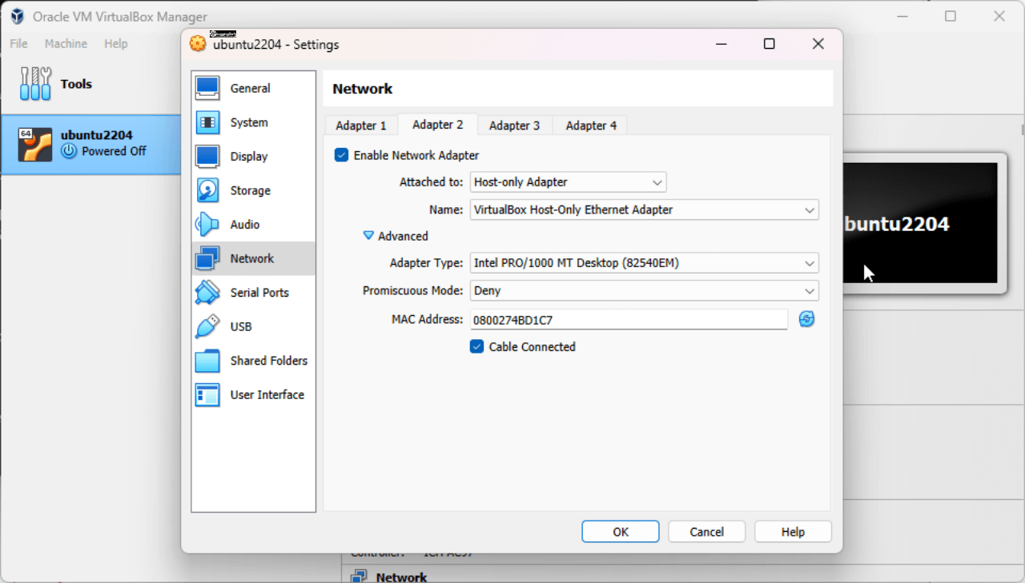Regenerate the MAC Address with refresh icon
The image size is (1025, 583).
[806, 318]
